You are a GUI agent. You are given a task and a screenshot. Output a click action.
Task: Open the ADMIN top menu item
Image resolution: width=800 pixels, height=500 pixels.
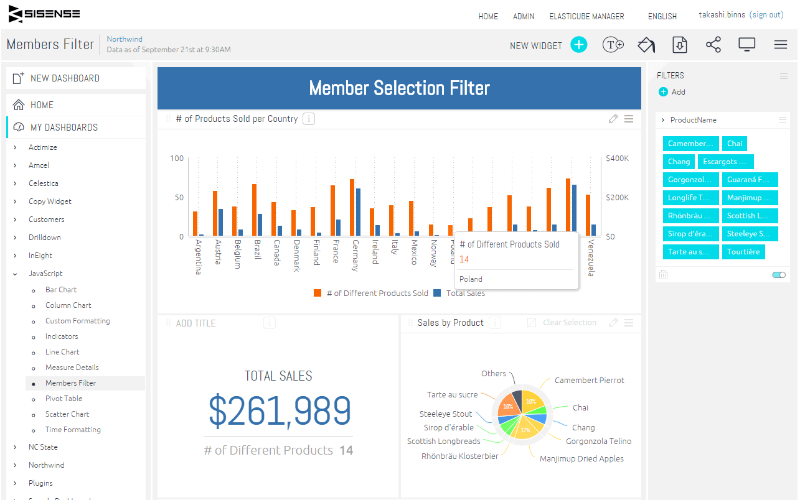(524, 17)
